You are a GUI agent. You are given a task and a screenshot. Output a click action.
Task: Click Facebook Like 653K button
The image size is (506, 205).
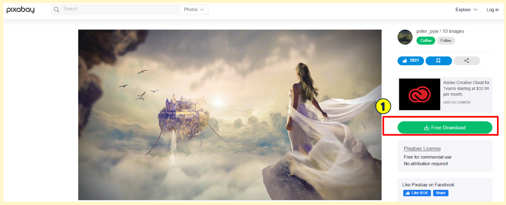417,193
